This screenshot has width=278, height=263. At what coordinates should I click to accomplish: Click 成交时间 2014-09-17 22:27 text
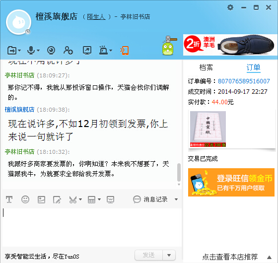pyautogui.click(x=228, y=92)
